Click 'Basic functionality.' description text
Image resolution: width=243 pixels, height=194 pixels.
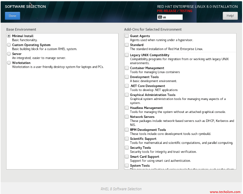[x=25, y=40]
